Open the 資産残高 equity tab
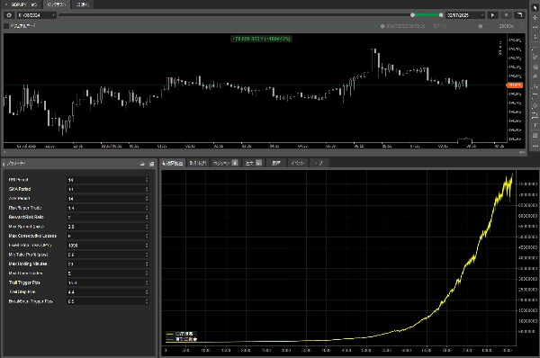Viewport: 540px width, 358px height. pos(172,163)
